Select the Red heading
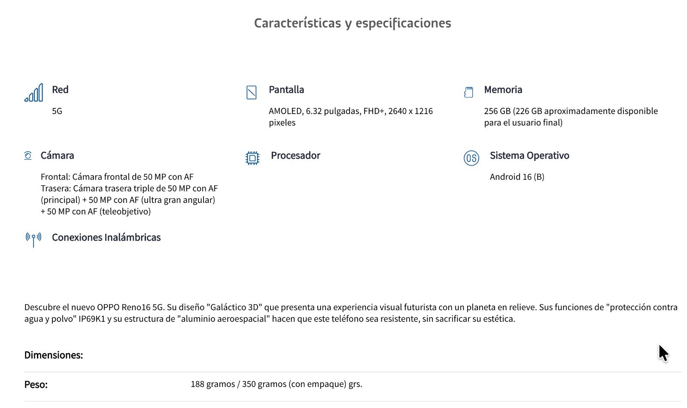This screenshot has height=408, width=687. (60, 90)
